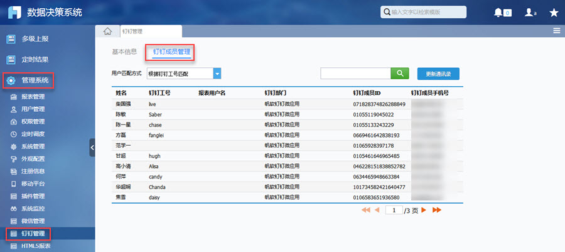Open the 定时结果 menu item
Image resolution: width=565 pixels, height=252 pixels.
35,60
